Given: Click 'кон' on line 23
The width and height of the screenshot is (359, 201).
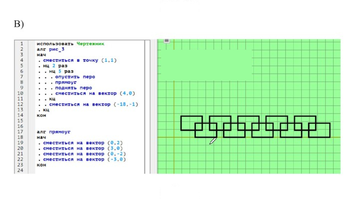Looking at the screenshot, I should coord(41,165).
